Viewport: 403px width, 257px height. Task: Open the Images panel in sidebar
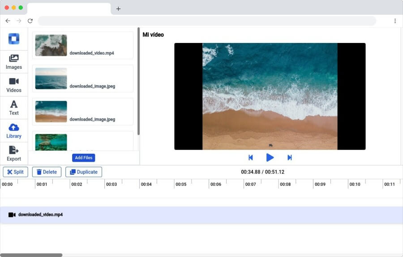[14, 62]
